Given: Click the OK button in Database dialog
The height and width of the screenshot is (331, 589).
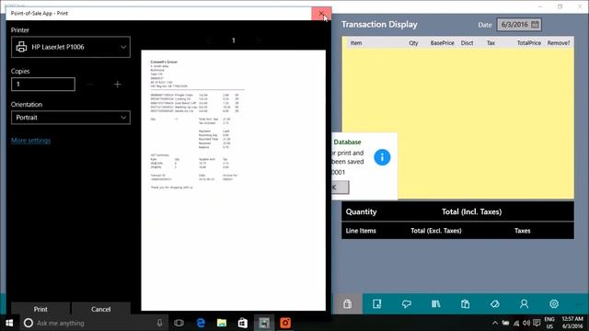Looking at the screenshot, I should click(340, 188).
